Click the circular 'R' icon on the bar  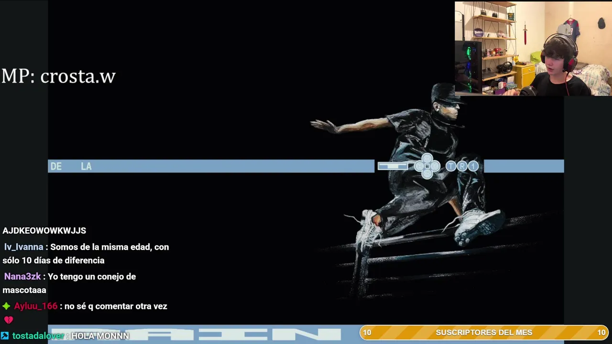coord(462,166)
